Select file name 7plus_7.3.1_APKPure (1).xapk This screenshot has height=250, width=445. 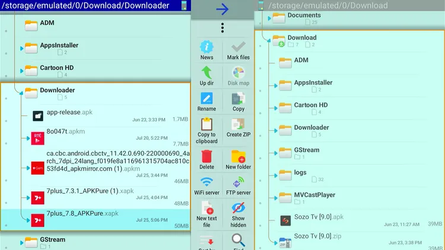(90, 191)
